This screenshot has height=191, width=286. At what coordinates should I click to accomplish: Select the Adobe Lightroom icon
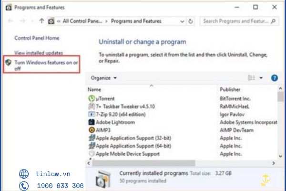pyautogui.click(x=92, y=122)
